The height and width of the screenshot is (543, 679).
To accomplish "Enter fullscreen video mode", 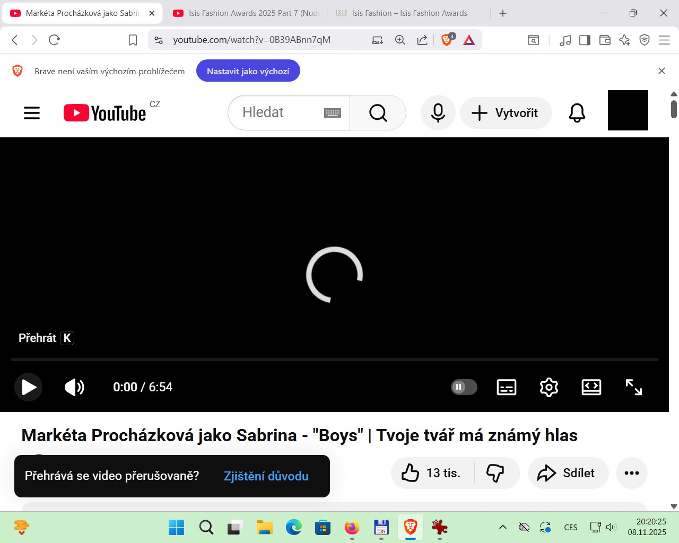I will tap(633, 388).
